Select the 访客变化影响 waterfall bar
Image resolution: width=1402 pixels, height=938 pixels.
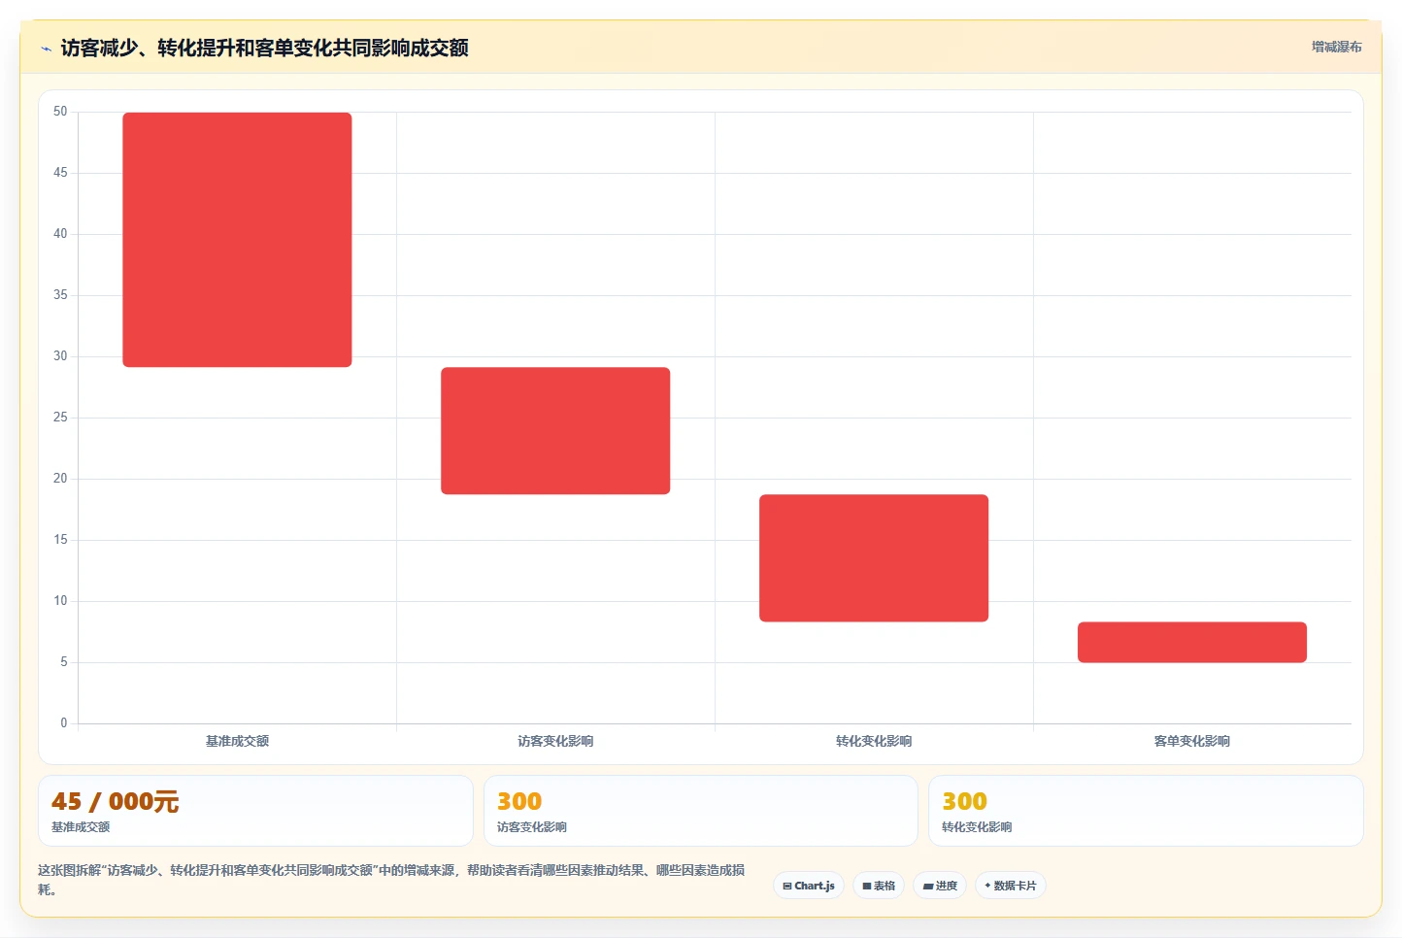(x=555, y=431)
